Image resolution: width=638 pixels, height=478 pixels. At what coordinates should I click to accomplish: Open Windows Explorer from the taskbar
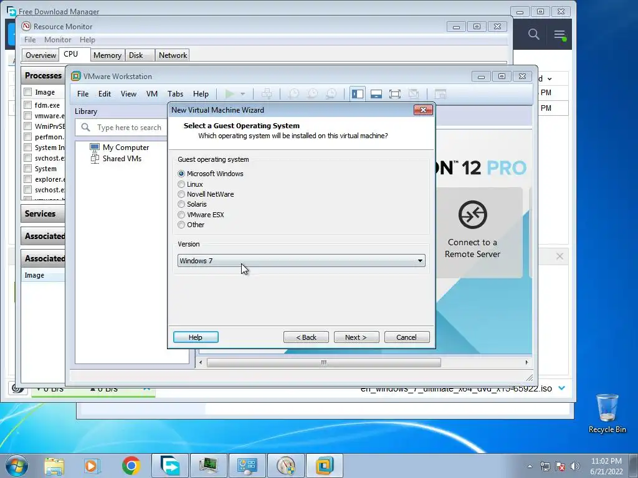pos(54,466)
